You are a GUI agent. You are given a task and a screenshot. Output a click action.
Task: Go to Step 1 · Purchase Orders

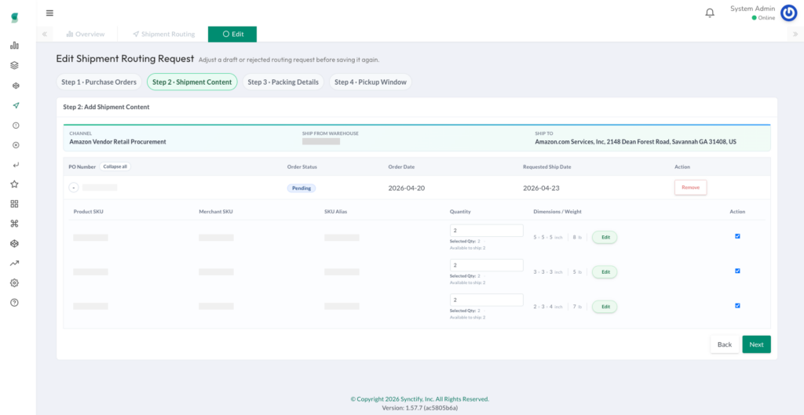99,82
